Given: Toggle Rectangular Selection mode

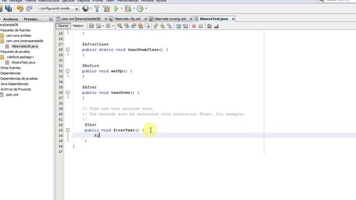Looking at the screenshot, I should [147, 26].
